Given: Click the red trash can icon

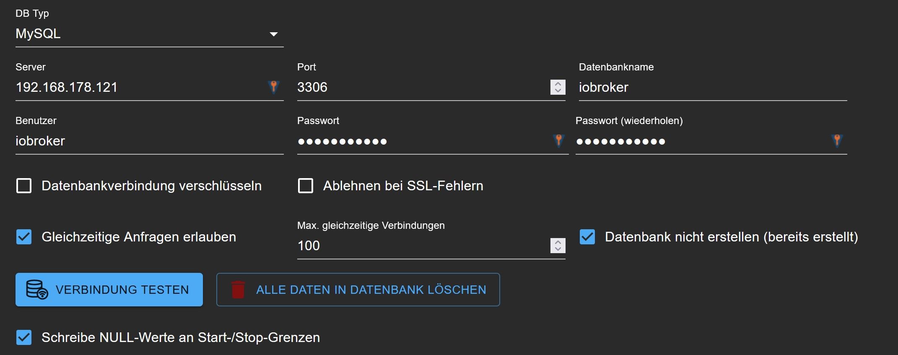Looking at the screenshot, I should click(x=238, y=290).
